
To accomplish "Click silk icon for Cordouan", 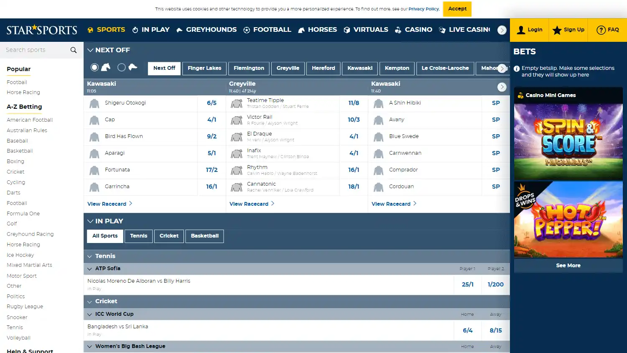I will (379, 187).
